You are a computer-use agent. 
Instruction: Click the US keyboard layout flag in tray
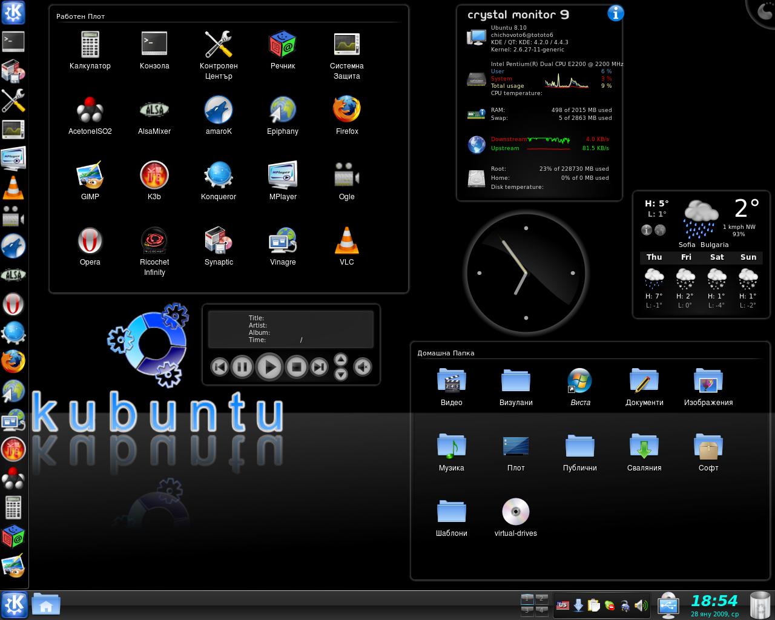[x=562, y=605]
